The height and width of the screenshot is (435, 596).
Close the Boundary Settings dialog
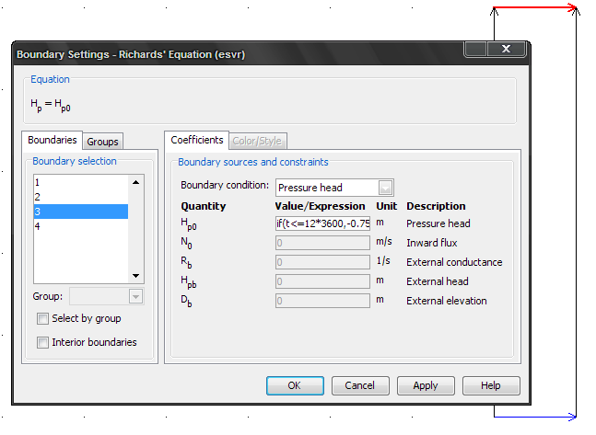click(x=506, y=50)
